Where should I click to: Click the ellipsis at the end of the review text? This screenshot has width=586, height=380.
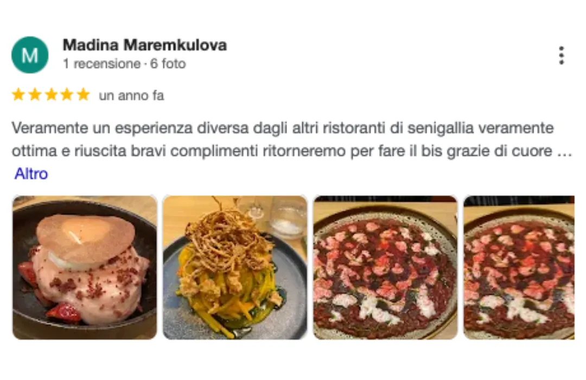click(565, 151)
